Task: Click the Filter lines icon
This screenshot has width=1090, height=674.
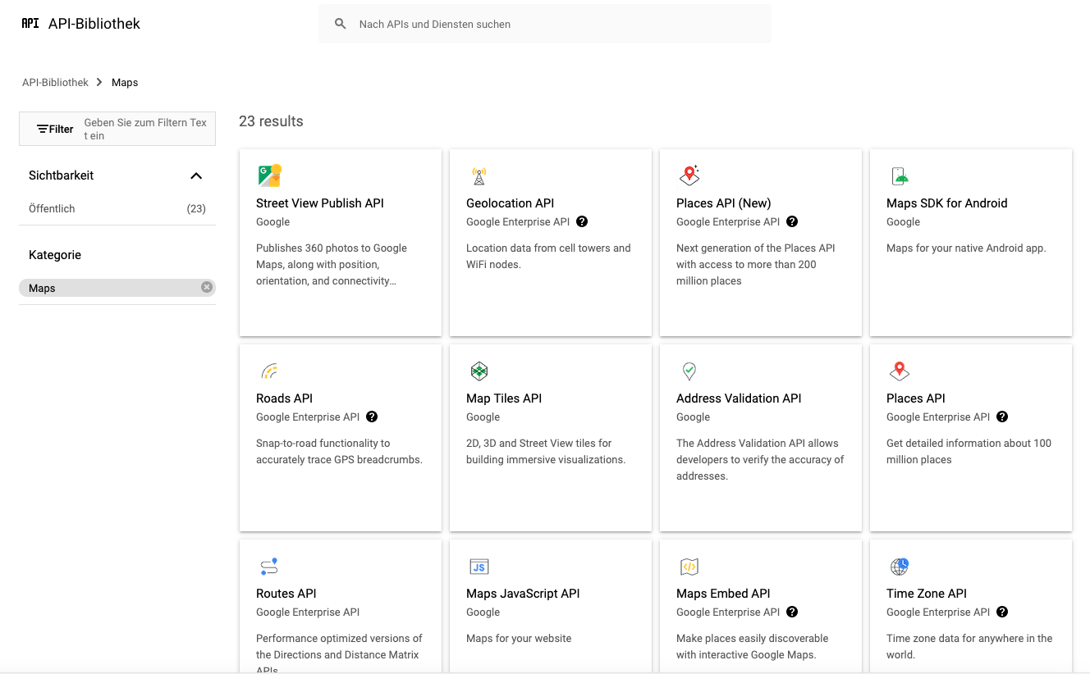Action: point(43,129)
